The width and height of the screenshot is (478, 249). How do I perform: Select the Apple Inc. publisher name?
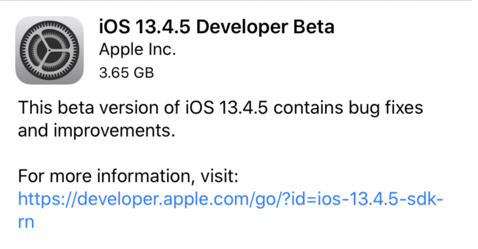[x=138, y=50]
